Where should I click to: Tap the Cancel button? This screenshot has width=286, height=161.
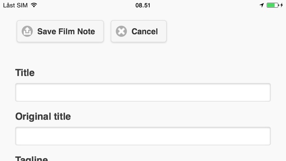click(x=139, y=31)
